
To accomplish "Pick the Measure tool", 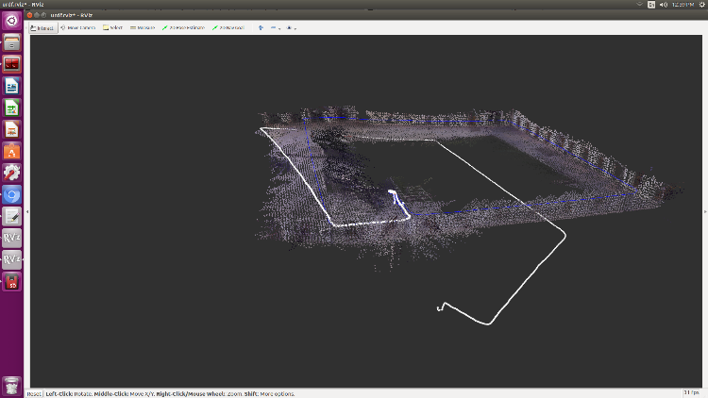I will point(143,28).
